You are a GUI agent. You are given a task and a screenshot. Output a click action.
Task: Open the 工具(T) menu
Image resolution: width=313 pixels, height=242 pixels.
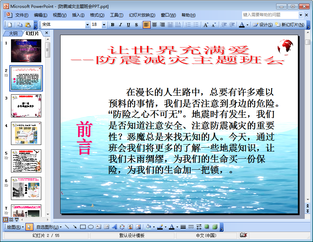tap(117, 15)
